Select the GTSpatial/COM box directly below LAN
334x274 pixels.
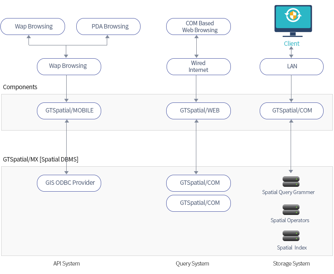click(x=291, y=110)
